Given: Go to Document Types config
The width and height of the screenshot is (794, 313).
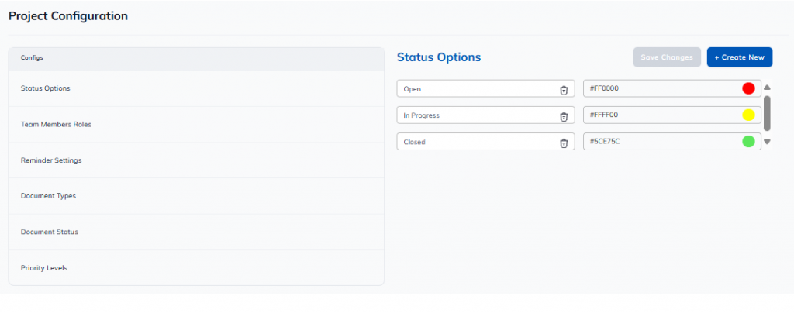Looking at the screenshot, I should (x=48, y=196).
